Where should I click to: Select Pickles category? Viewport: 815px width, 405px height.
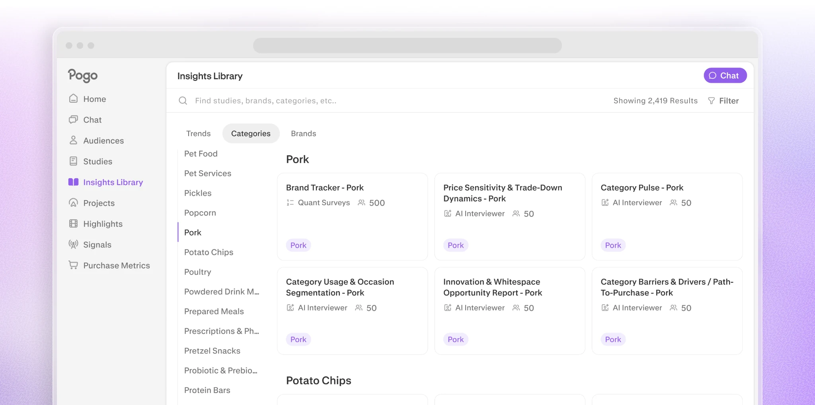click(198, 193)
